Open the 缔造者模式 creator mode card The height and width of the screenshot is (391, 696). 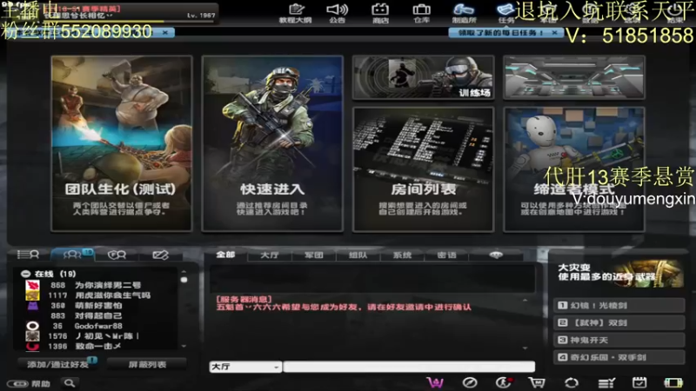coord(574,169)
